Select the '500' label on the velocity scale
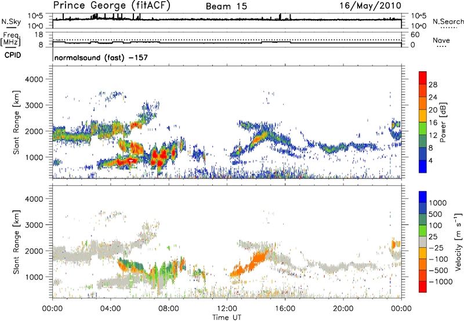 click(x=436, y=214)
